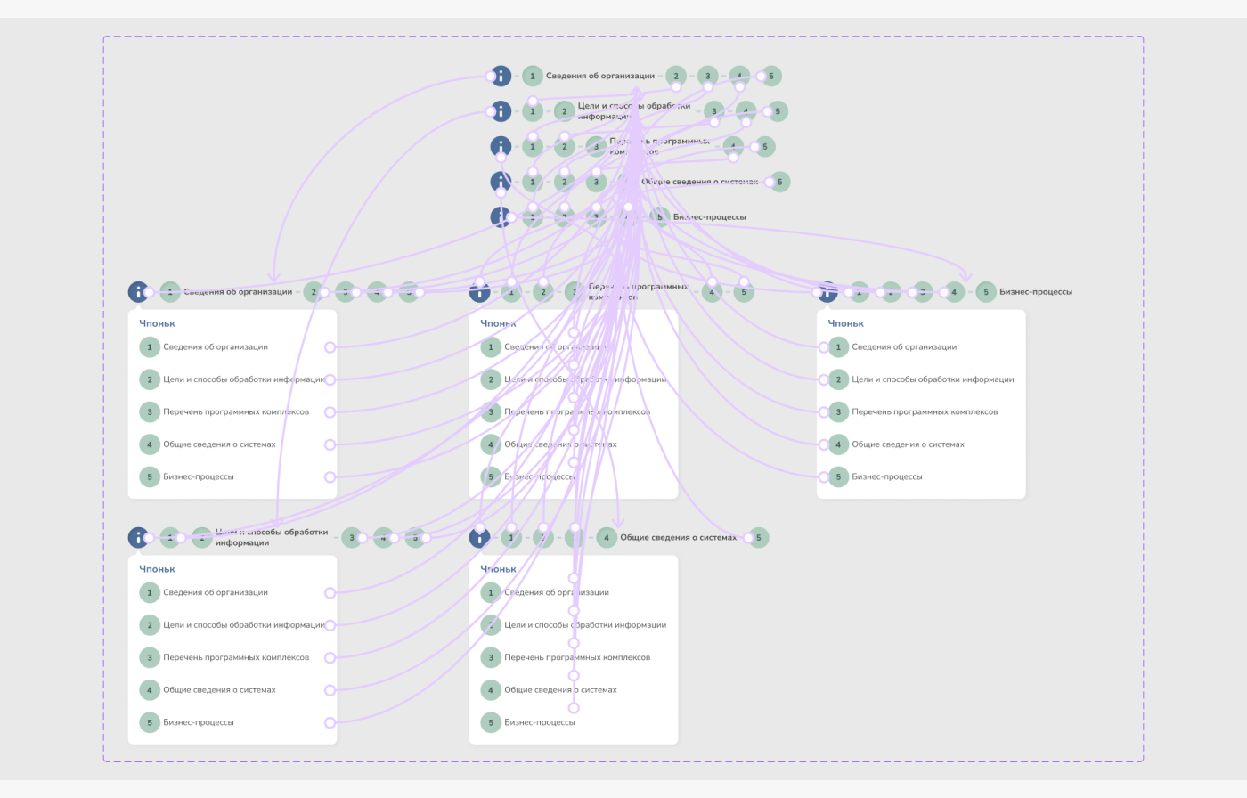Click step 5 circle labeled Бизнес-процессы above right card
The height and width of the screenshot is (798, 1247).
tap(986, 292)
